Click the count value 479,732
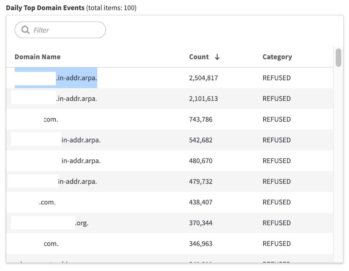The image size is (349, 271). (x=201, y=181)
